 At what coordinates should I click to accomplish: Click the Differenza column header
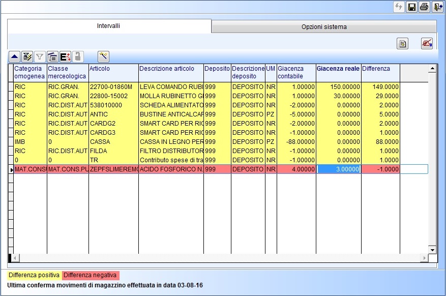click(x=380, y=73)
